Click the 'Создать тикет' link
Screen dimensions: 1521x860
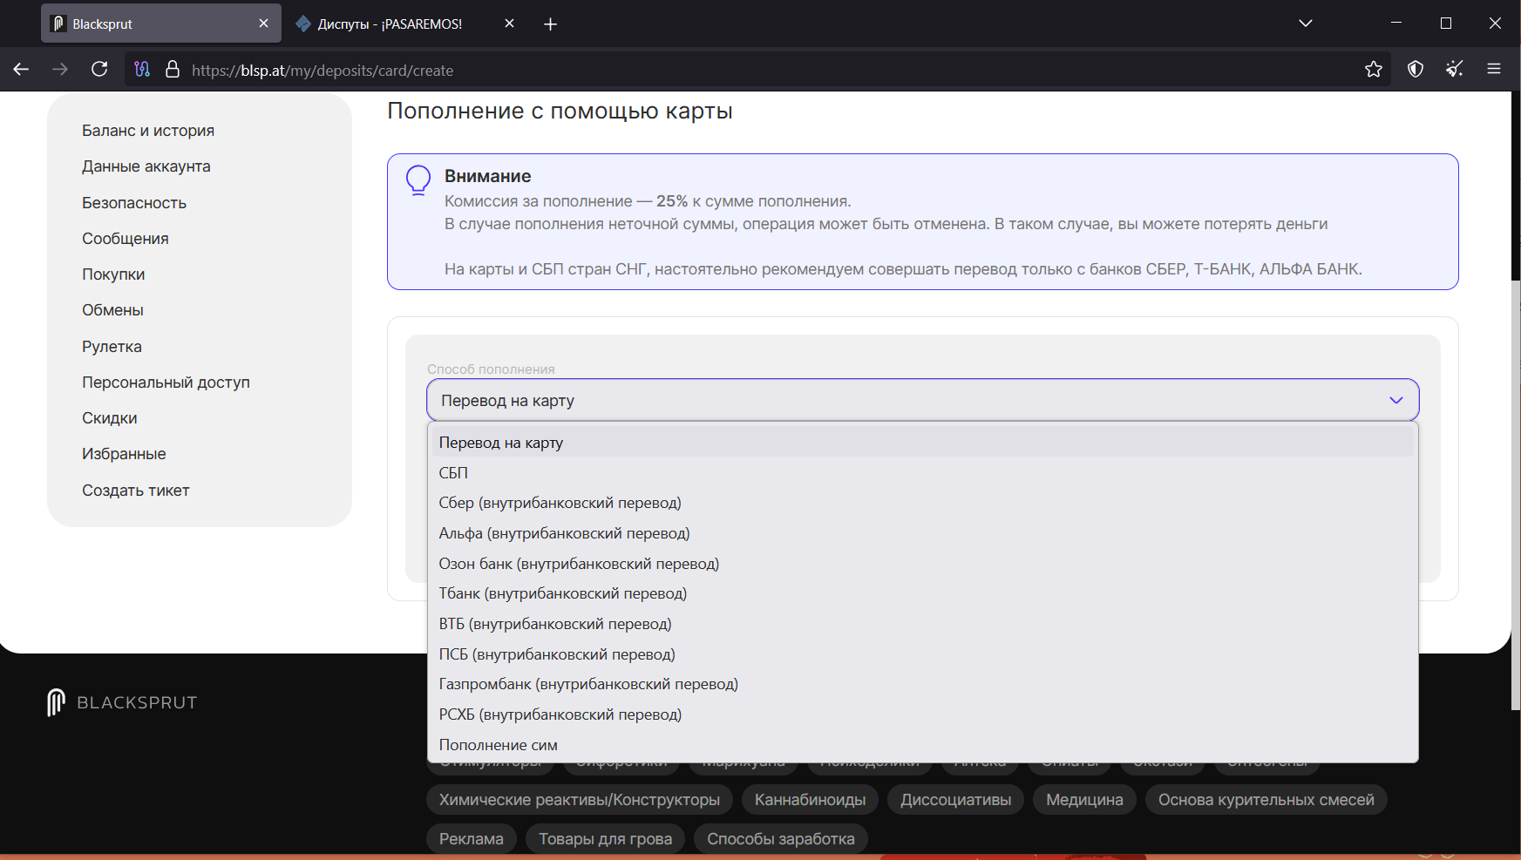[136, 491]
